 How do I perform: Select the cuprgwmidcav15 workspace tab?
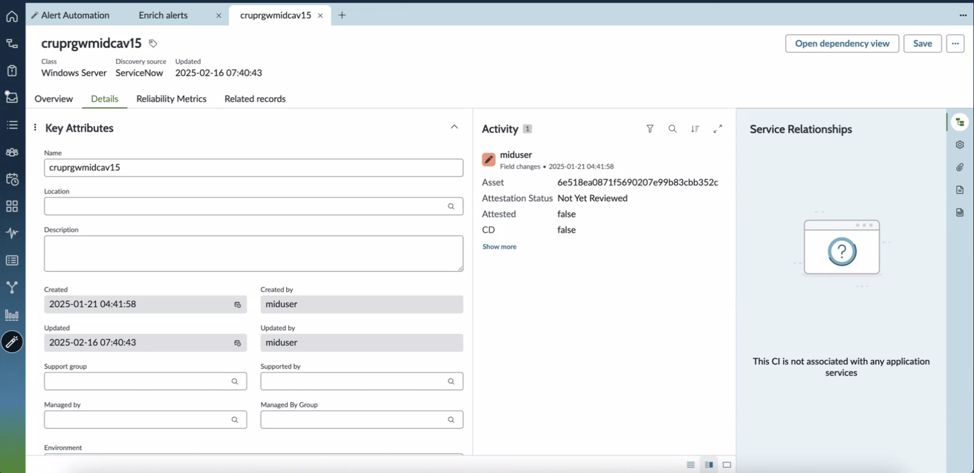[275, 15]
